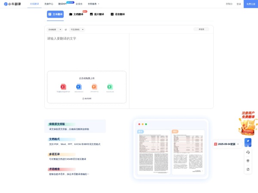This screenshot has height=193, width=258.
Task: Open the 登录 login link
Action: pos(239,4)
